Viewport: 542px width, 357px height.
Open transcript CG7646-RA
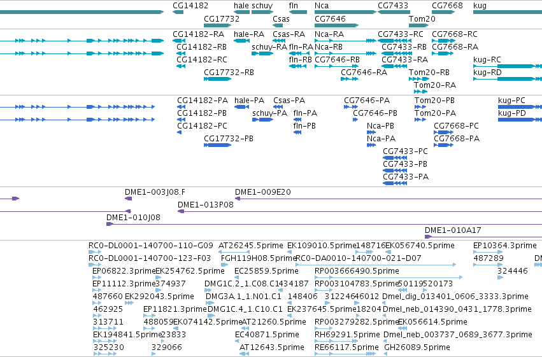click(364, 73)
